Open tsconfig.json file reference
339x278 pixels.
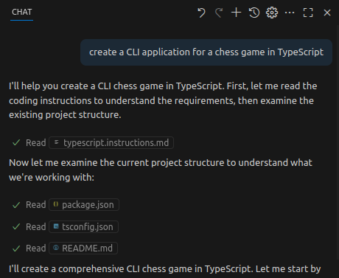83,226
